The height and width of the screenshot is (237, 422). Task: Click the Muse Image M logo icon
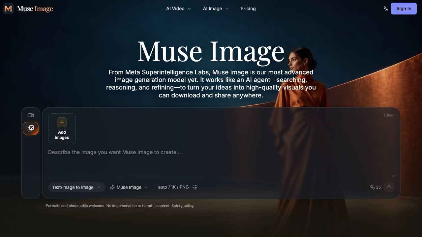(8, 9)
